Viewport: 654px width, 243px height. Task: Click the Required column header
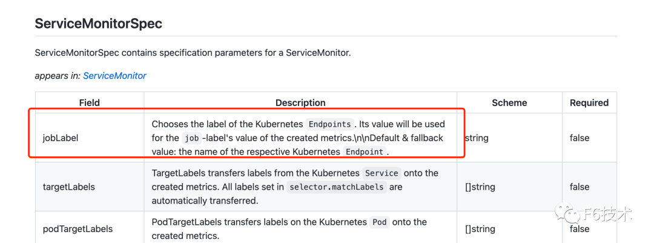click(589, 102)
